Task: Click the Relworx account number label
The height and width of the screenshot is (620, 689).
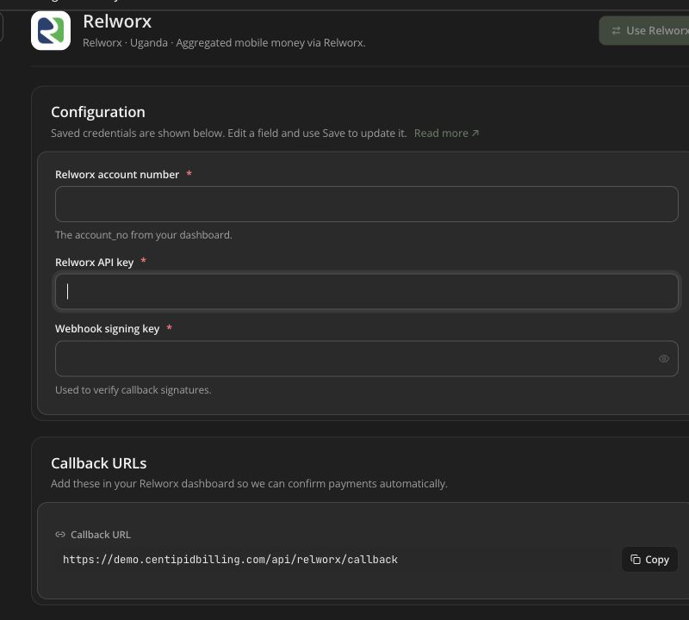Action: pos(117,175)
